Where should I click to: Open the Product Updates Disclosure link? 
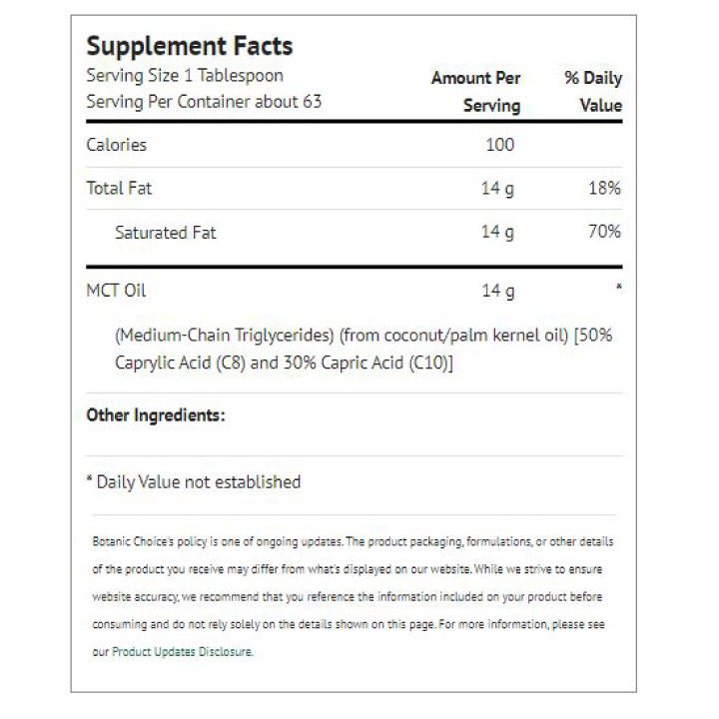click(x=183, y=651)
